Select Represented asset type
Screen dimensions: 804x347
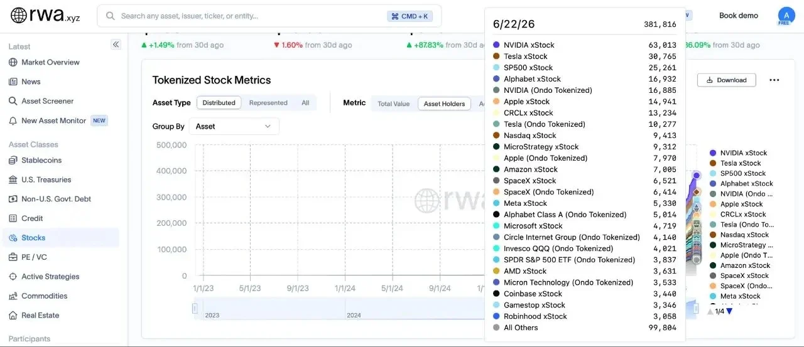268,103
